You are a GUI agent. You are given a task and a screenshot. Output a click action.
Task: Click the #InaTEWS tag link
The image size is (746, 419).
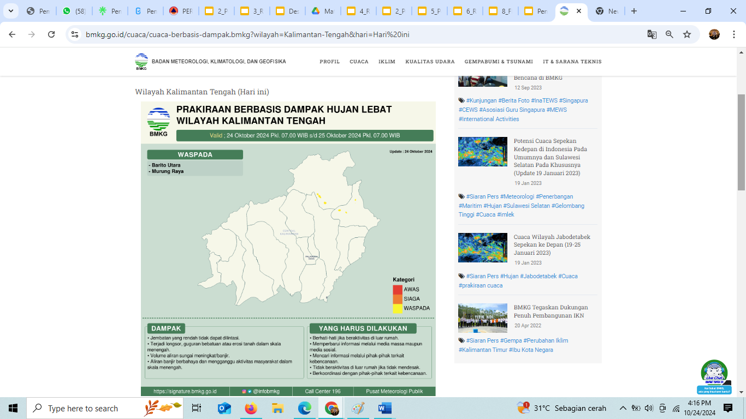click(543, 100)
